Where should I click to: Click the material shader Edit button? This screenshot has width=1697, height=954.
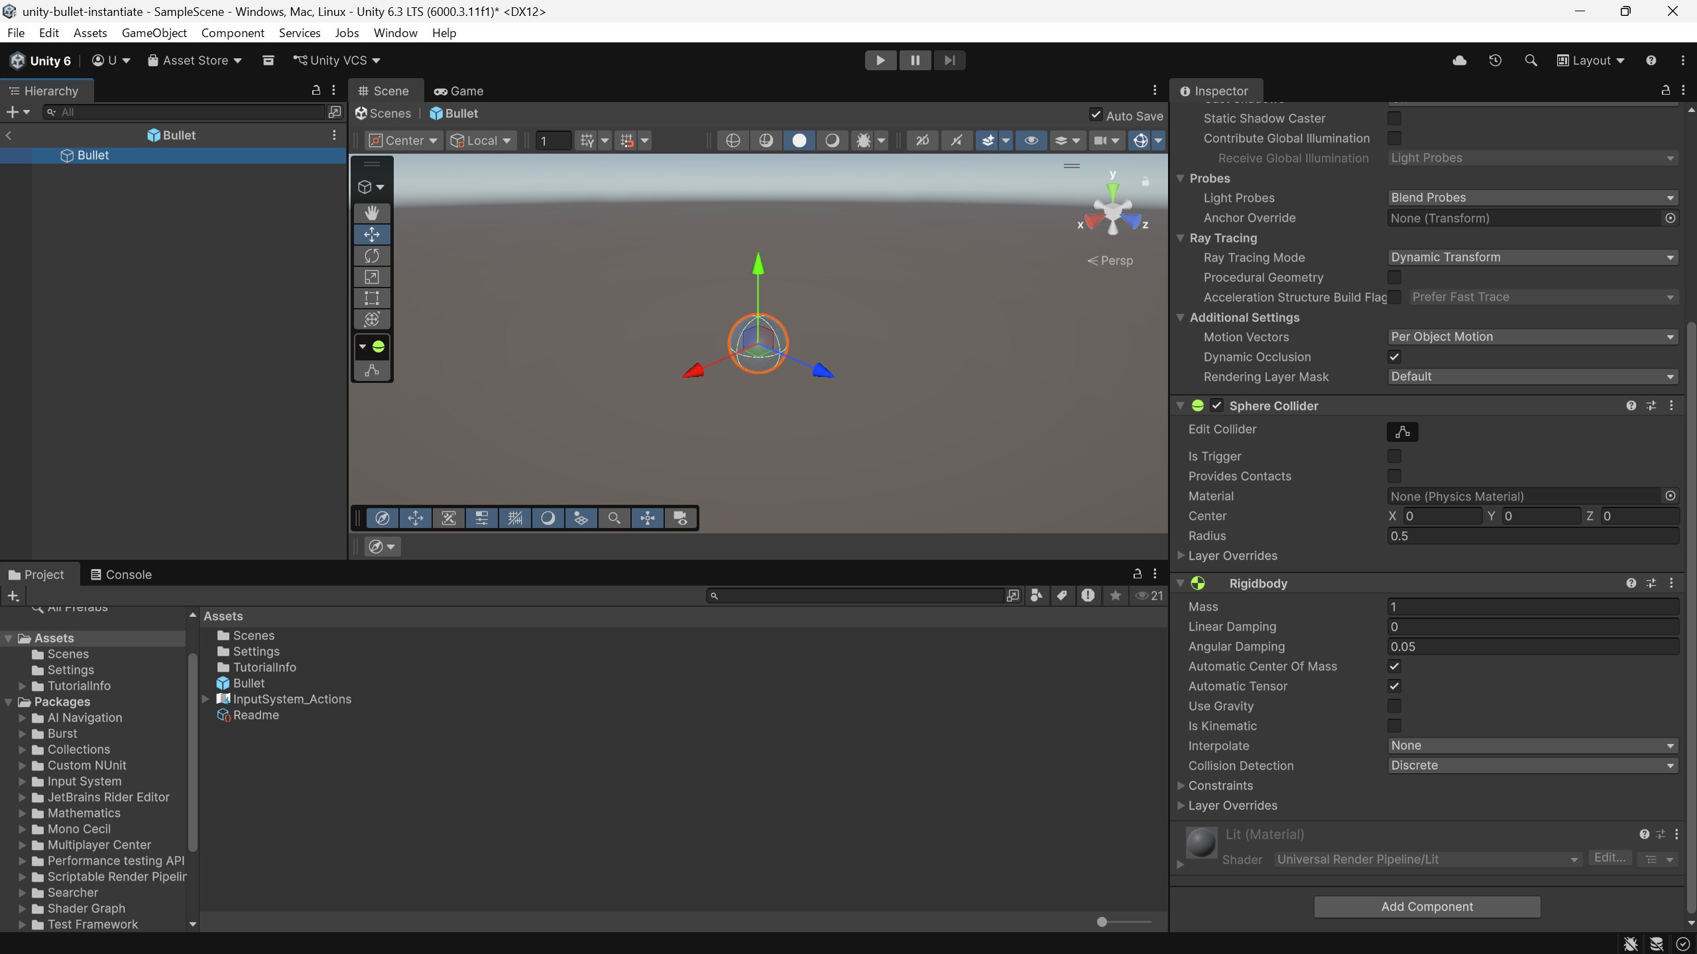pyautogui.click(x=1609, y=859)
